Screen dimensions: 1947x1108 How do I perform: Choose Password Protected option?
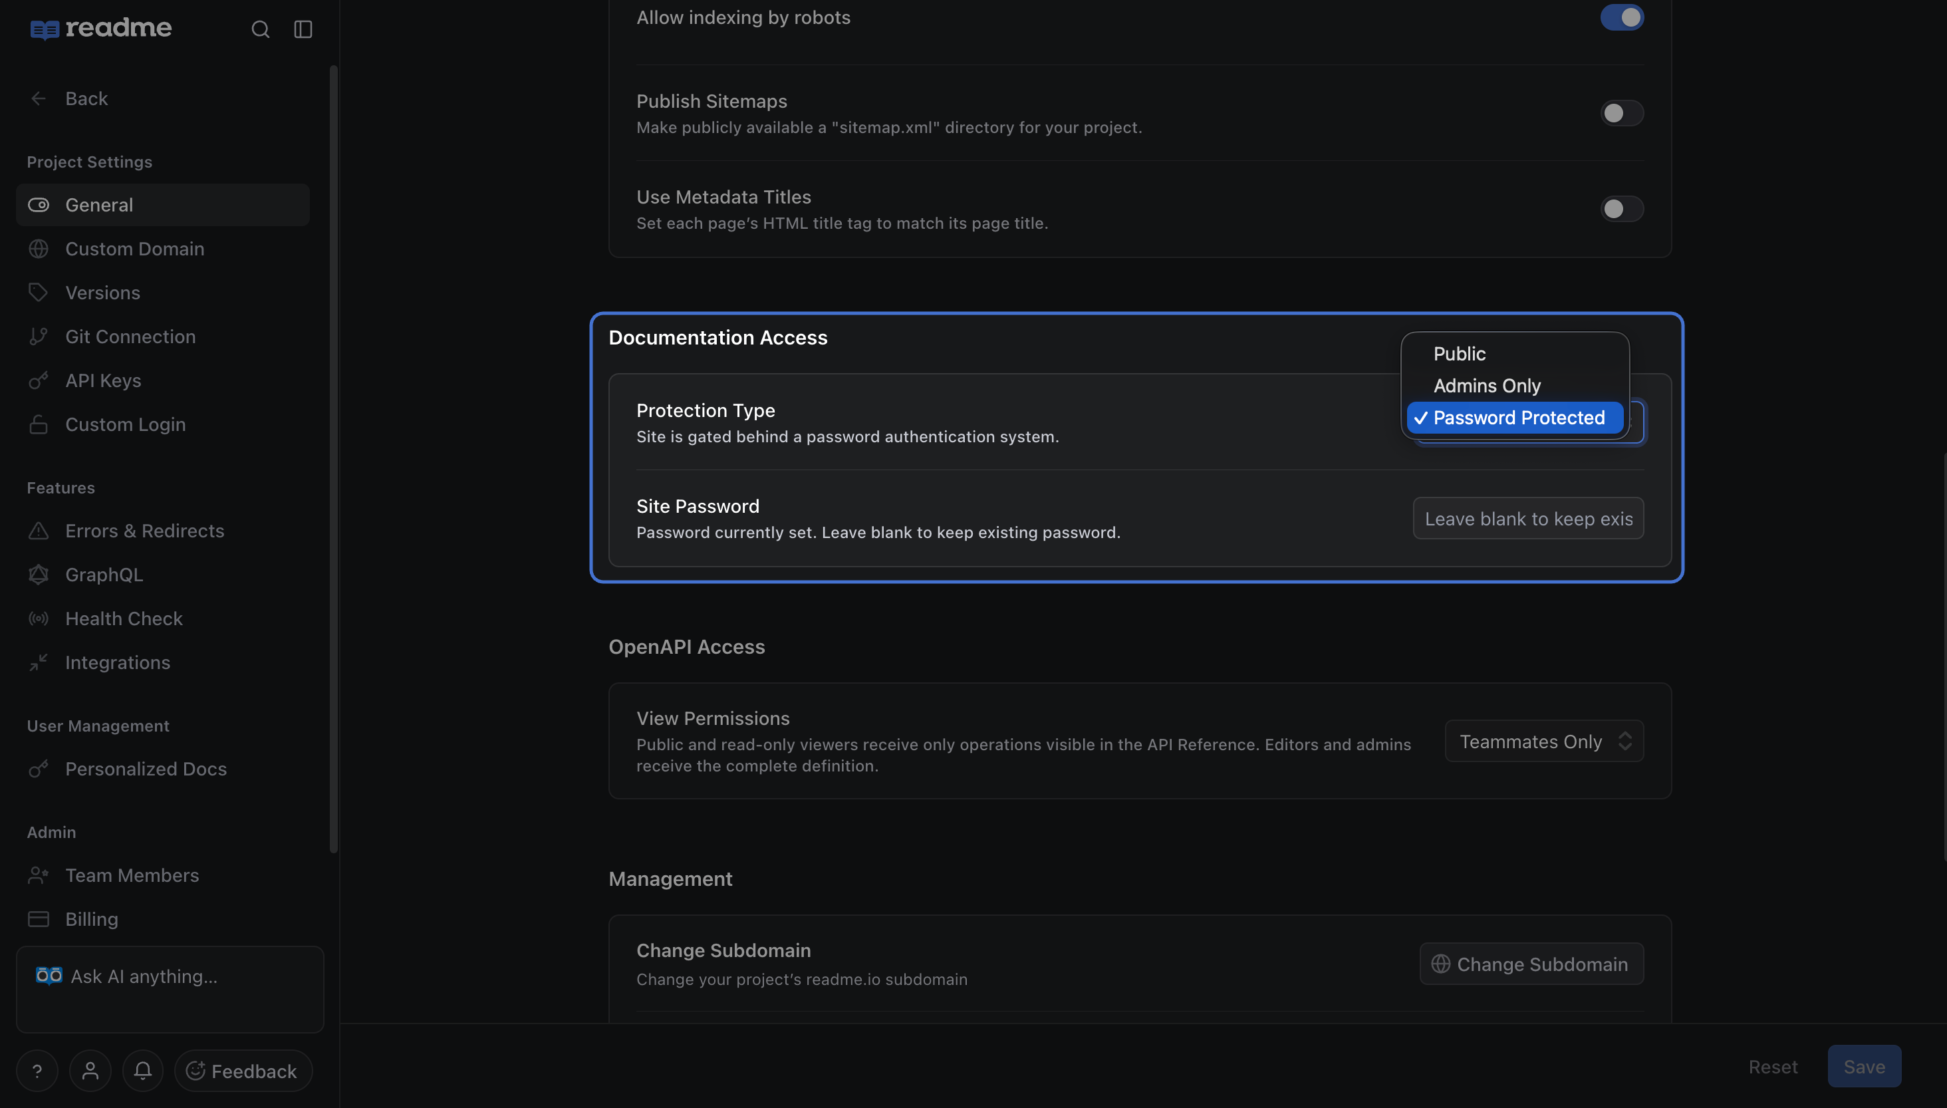(x=1514, y=418)
